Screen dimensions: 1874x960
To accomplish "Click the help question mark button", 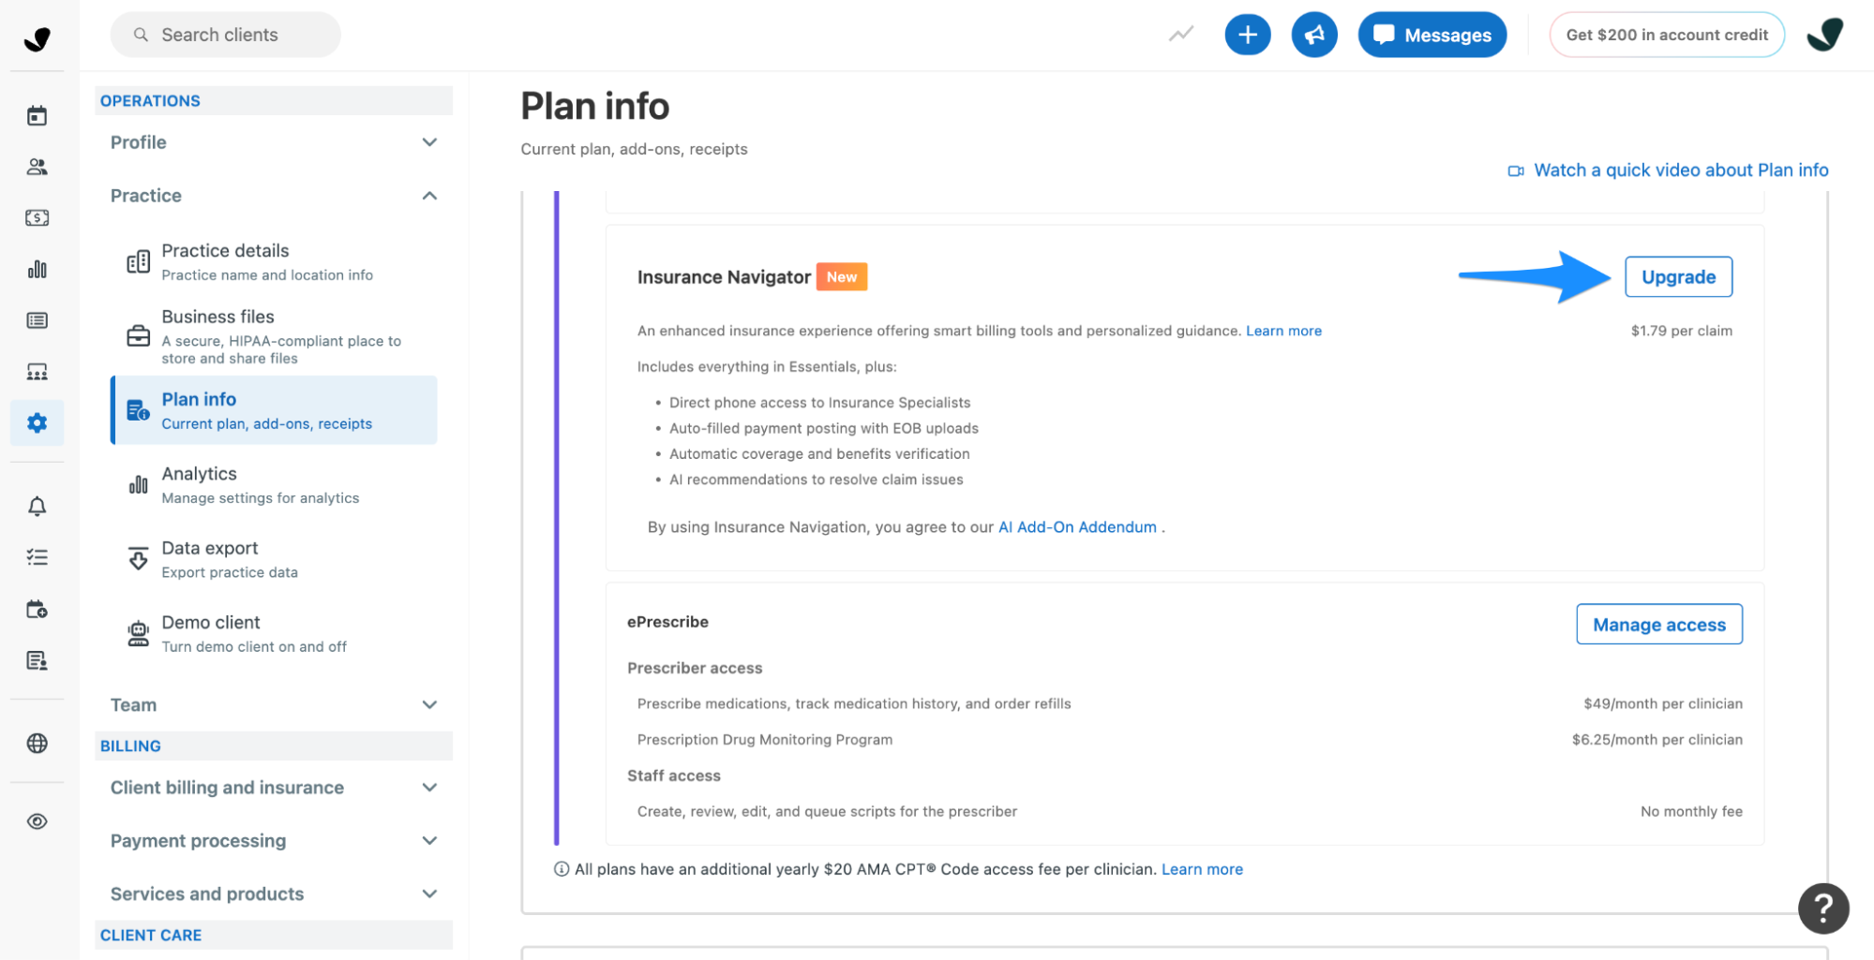I will click(x=1822, y=908).
